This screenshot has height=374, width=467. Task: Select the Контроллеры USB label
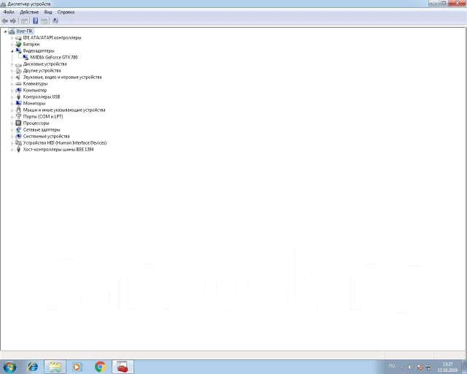(x=42, y=97)
